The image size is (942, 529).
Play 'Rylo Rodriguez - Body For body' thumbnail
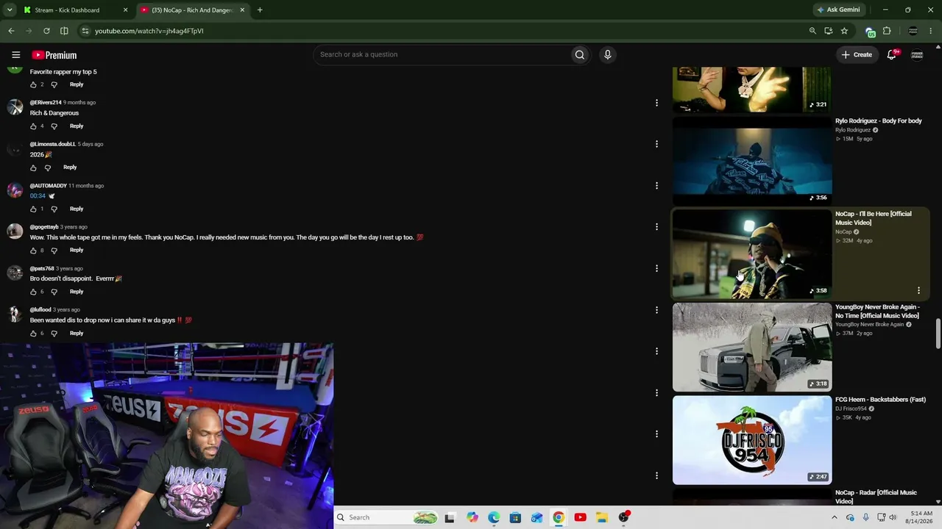click(x=752, y=161)
